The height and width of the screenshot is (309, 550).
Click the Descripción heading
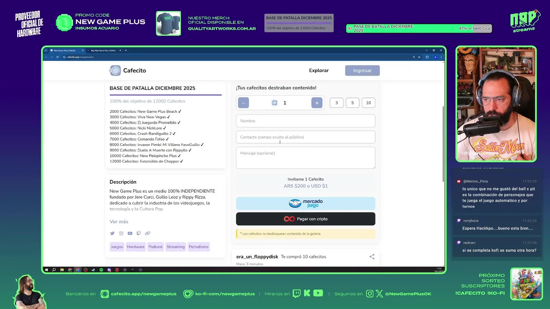pyautogui.click(x=123, y=182)
